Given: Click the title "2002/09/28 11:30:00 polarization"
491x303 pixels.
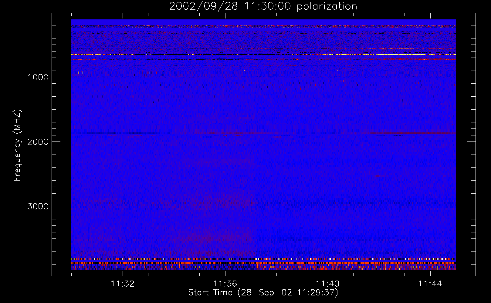Looking at the screenshot, I should [x=263, y=6].
